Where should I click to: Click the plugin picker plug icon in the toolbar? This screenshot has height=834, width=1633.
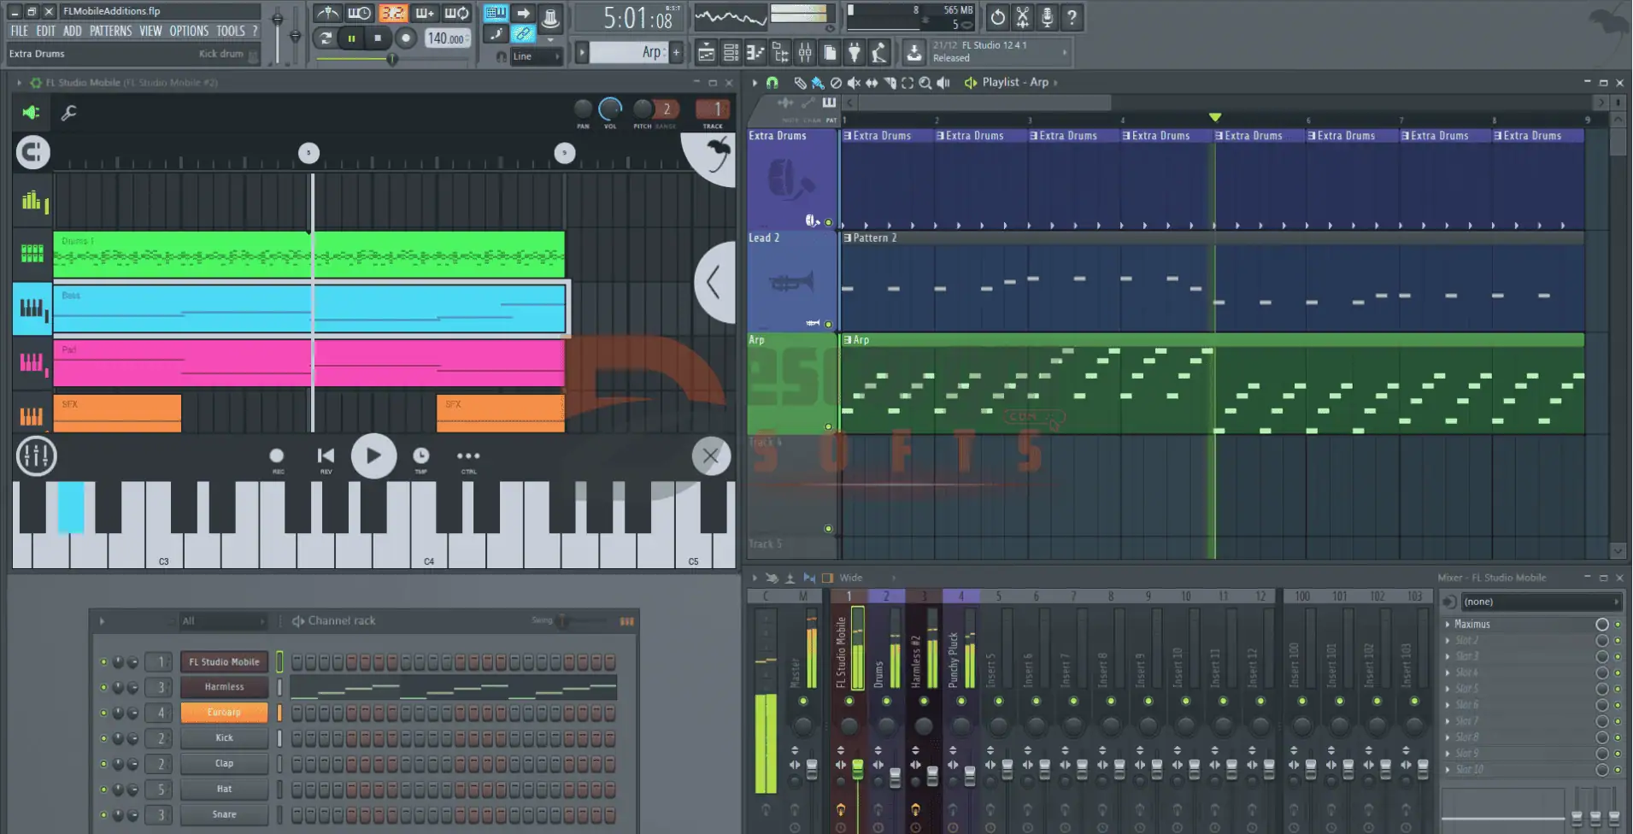(855, 53)
